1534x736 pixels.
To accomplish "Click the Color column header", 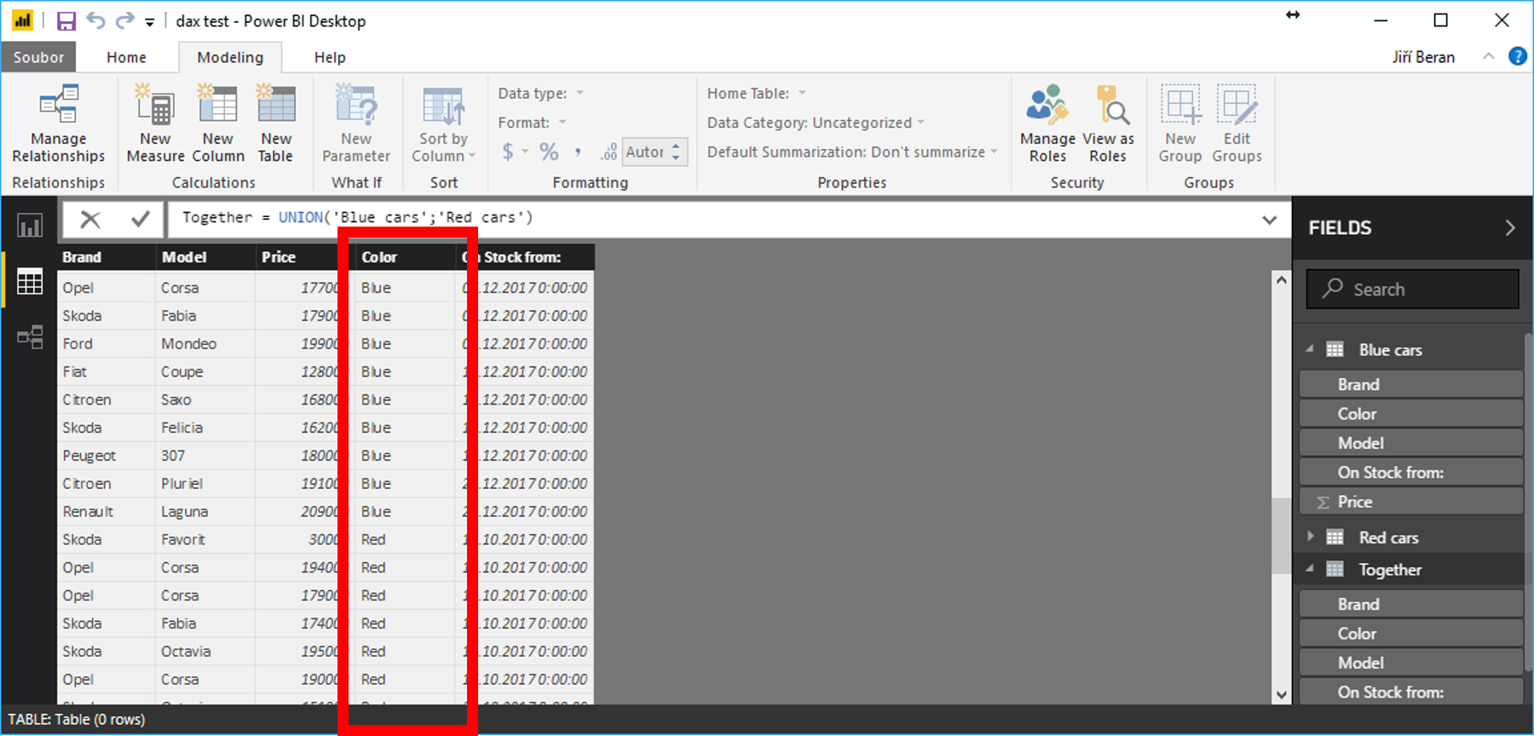I will click(404, 256).
